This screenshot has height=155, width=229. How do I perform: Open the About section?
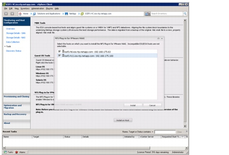point(17,124)
